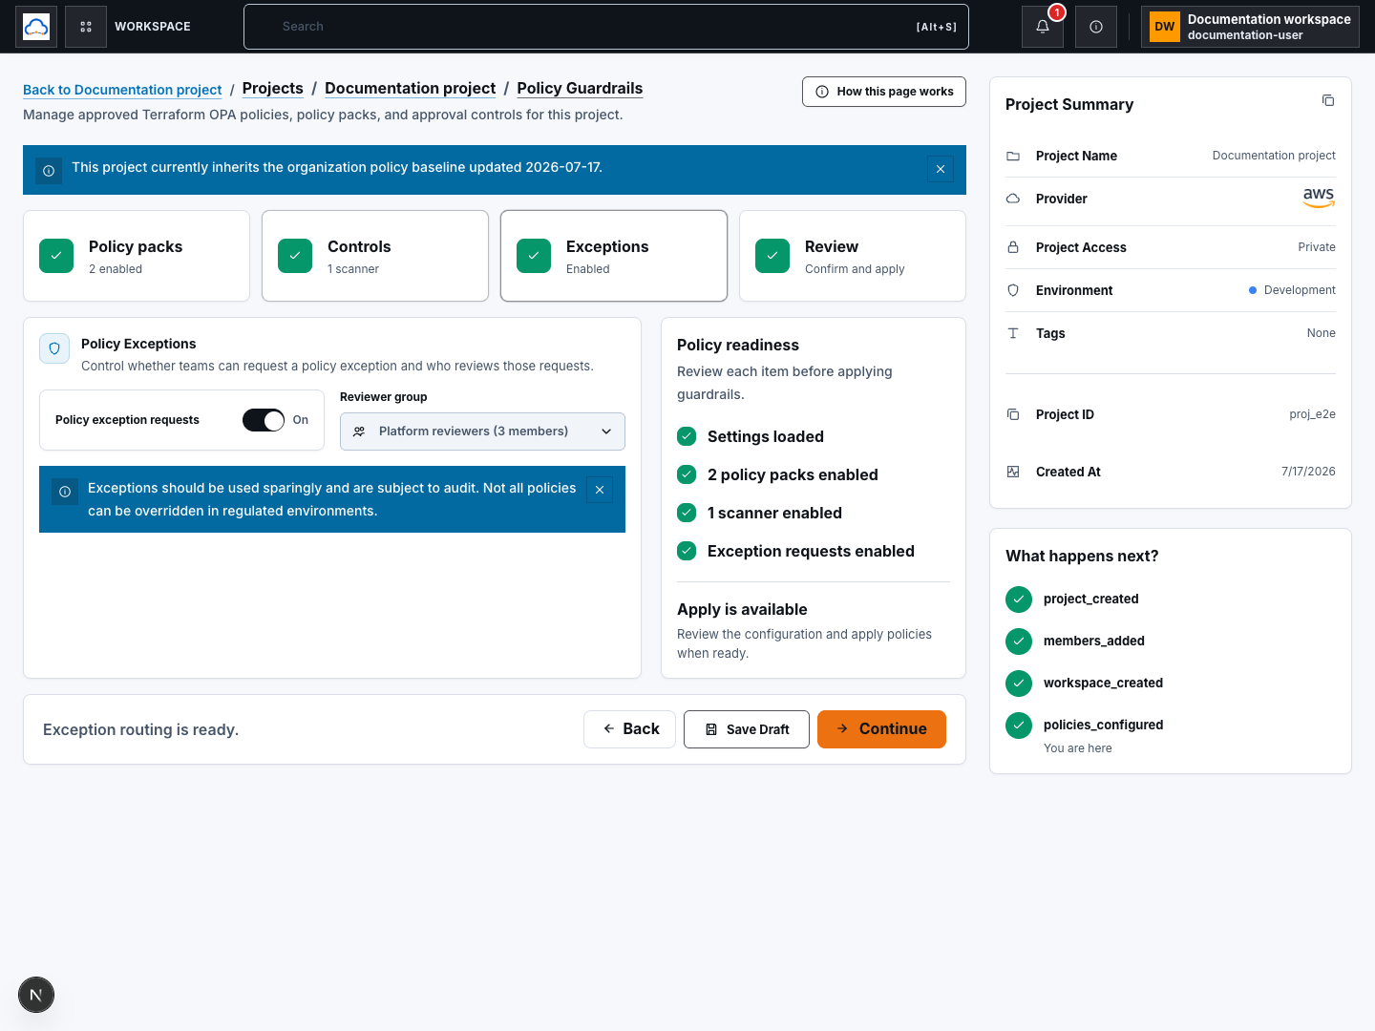Click the info icon in the top bar
The width and height of the screenshot is (1375, 1031).
point(1096,27)
